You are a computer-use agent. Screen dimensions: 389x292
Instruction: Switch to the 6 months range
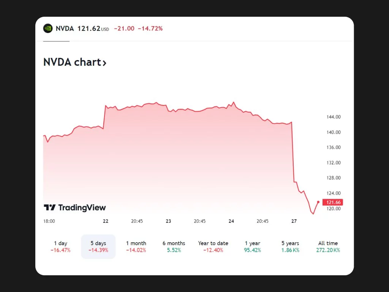pyautogui.click(x=174, y=246)
